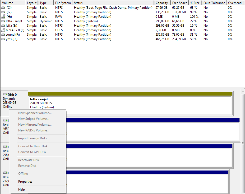Screen dimensions: 245x194
Task: Click the CDFS file system cell
Action: (x=59, y=30)
